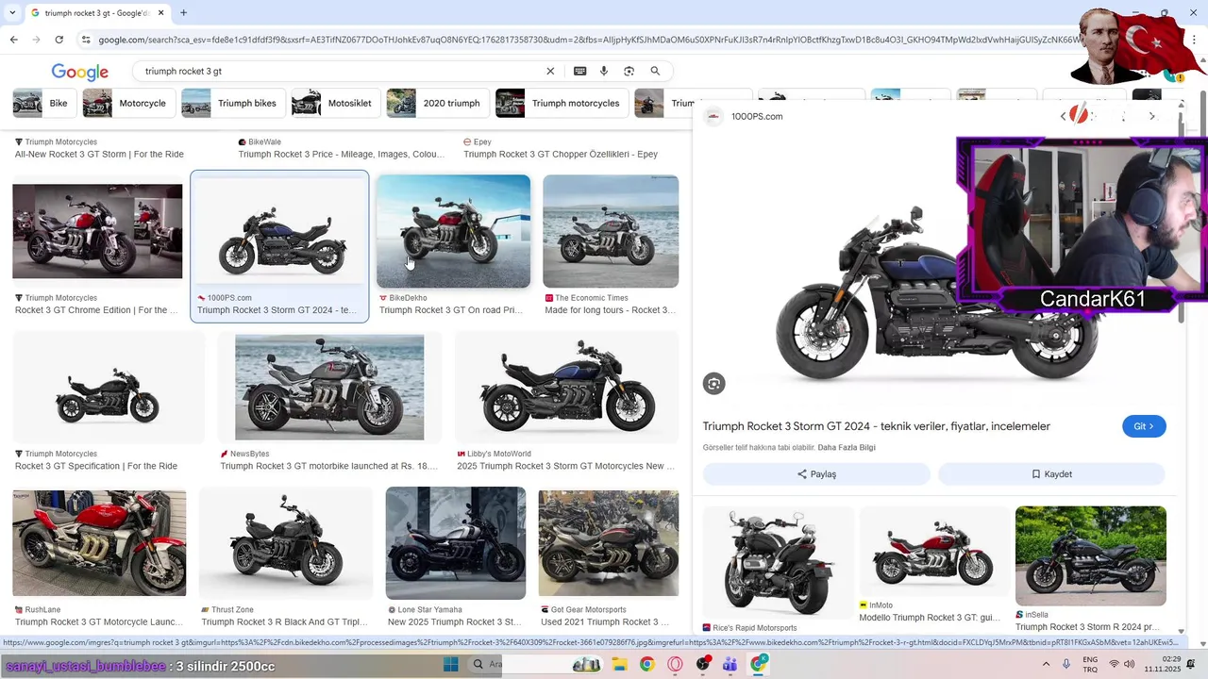
Task: Show next image in preview panel
Action: [x=1151, y=116]
